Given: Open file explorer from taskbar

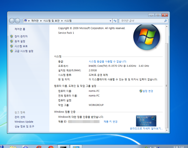Looking at the screenshot, I should [x=13, y=147].
